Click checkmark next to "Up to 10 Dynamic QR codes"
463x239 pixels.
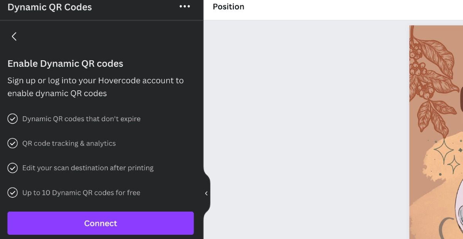[x=12, y=193]
